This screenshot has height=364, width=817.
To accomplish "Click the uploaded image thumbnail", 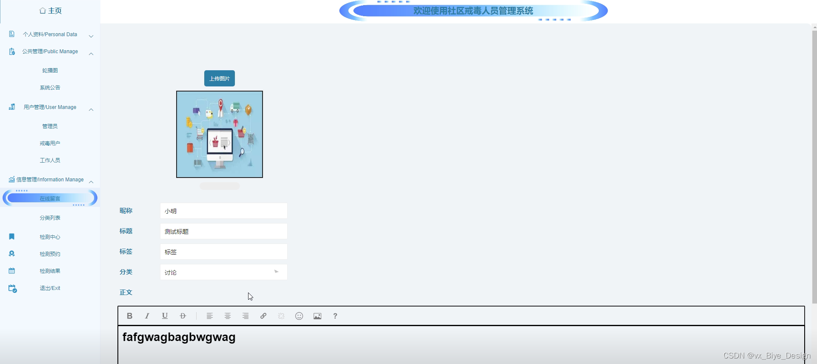I will [220, 134].
